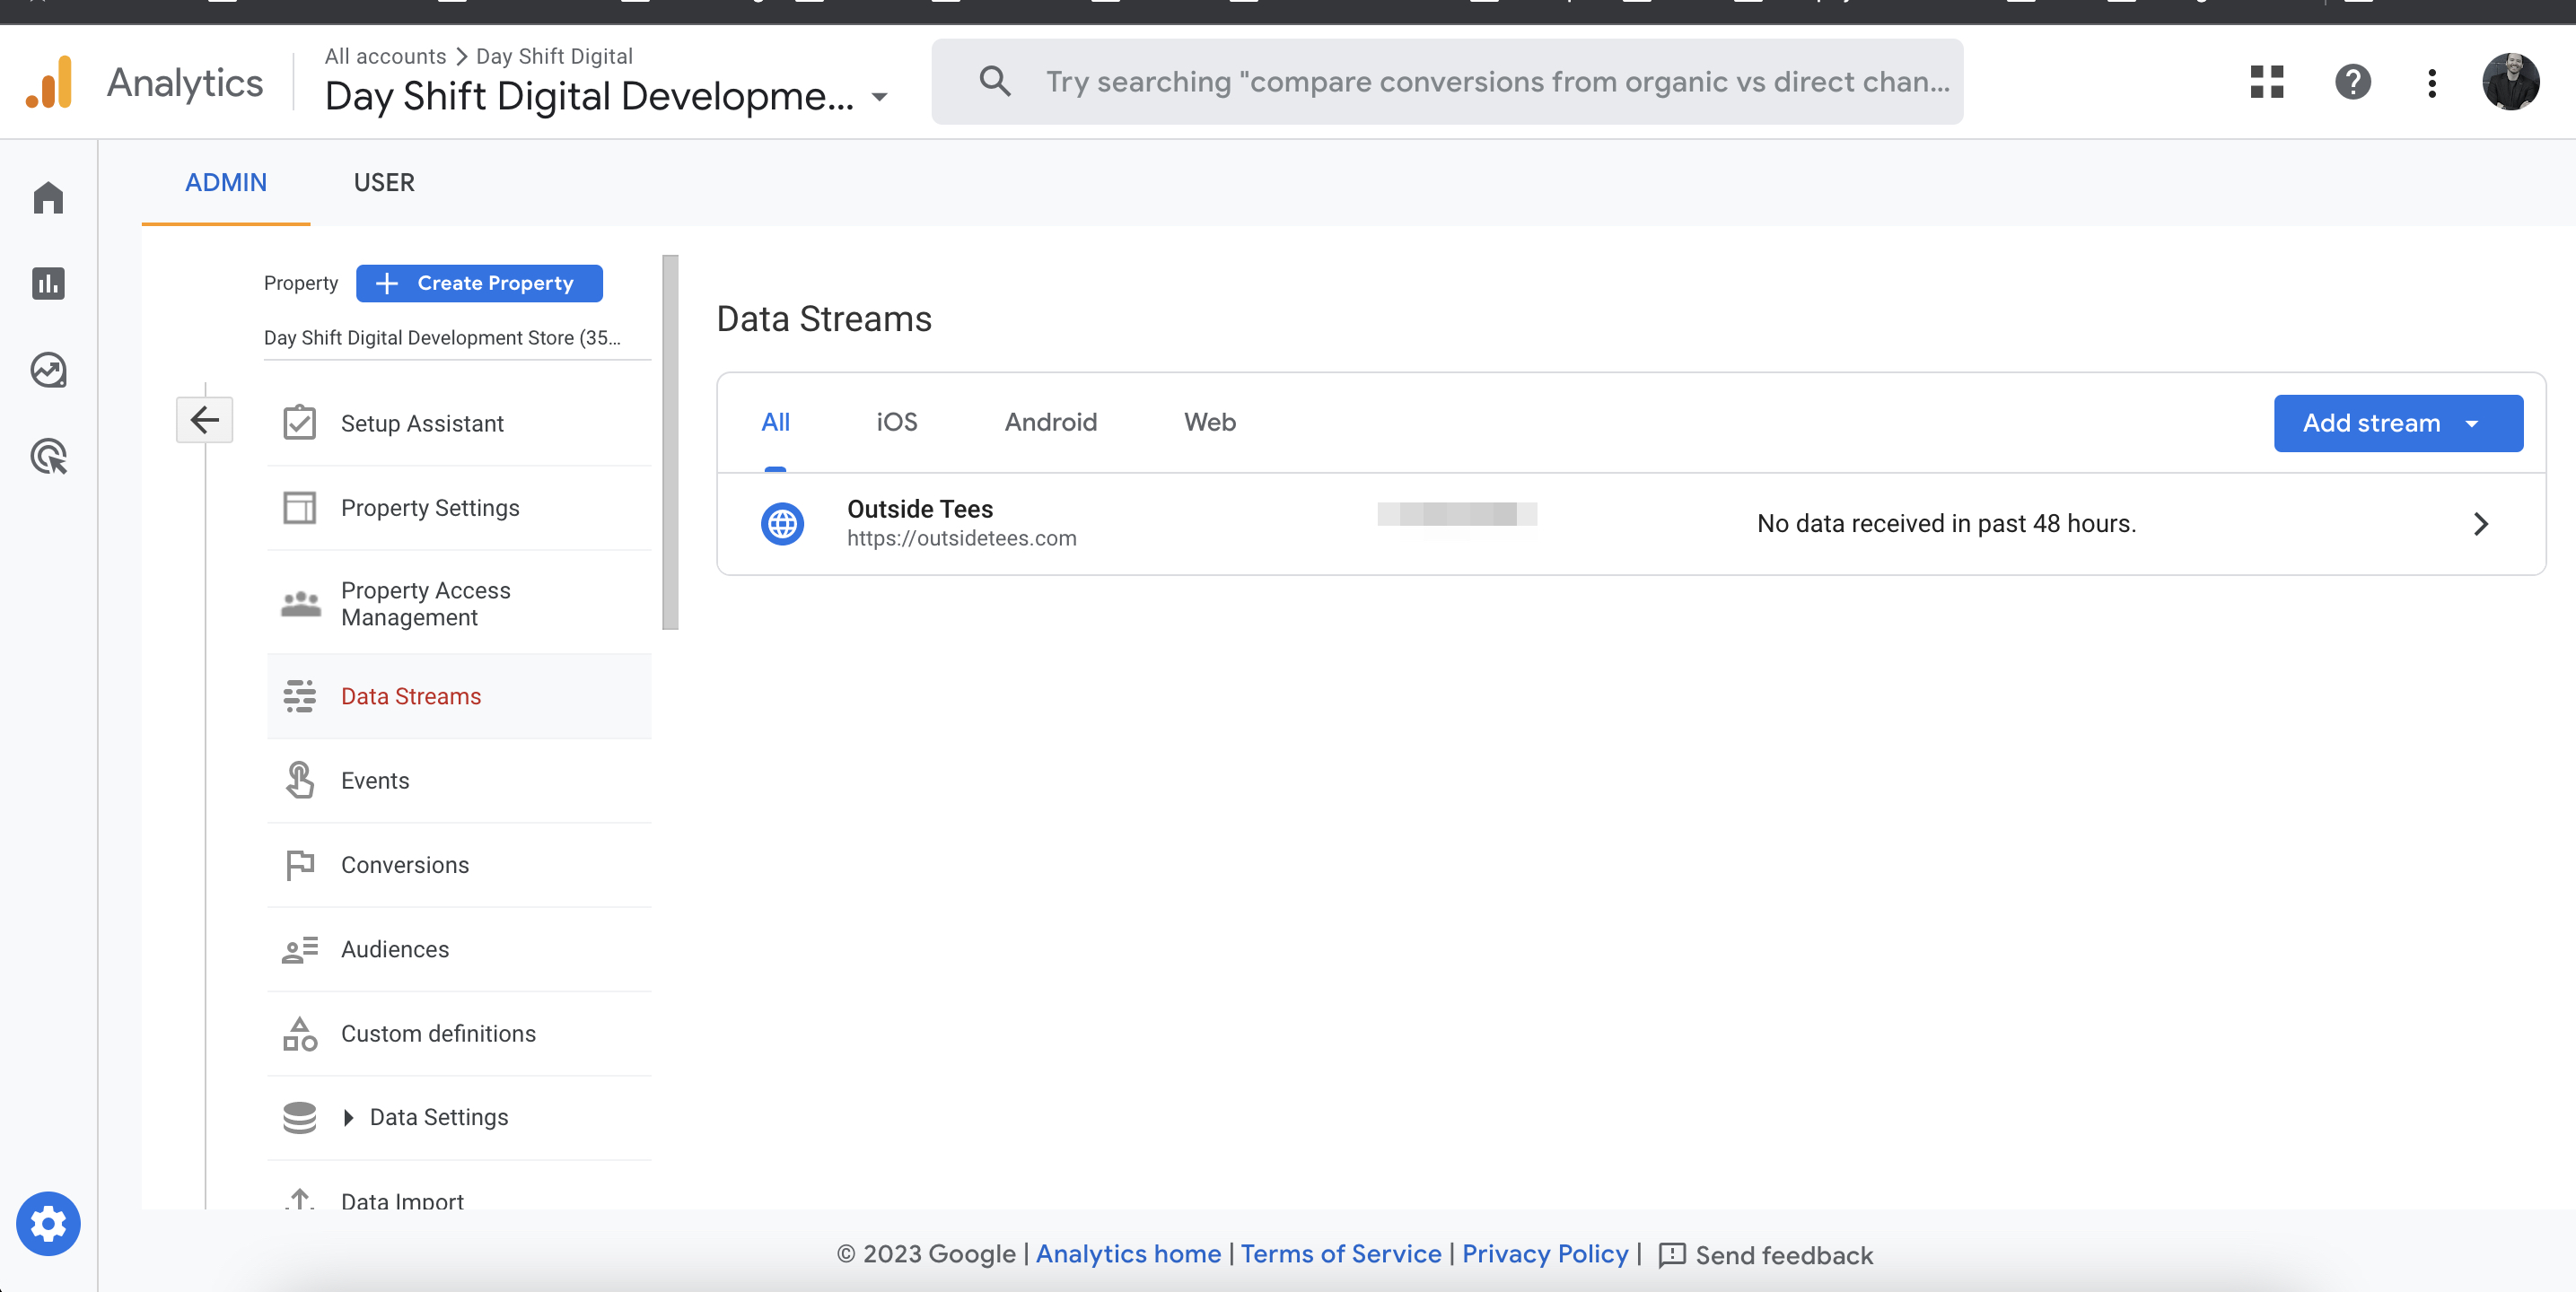Open the Home icon in left sidebar

[x=48, y=197]
